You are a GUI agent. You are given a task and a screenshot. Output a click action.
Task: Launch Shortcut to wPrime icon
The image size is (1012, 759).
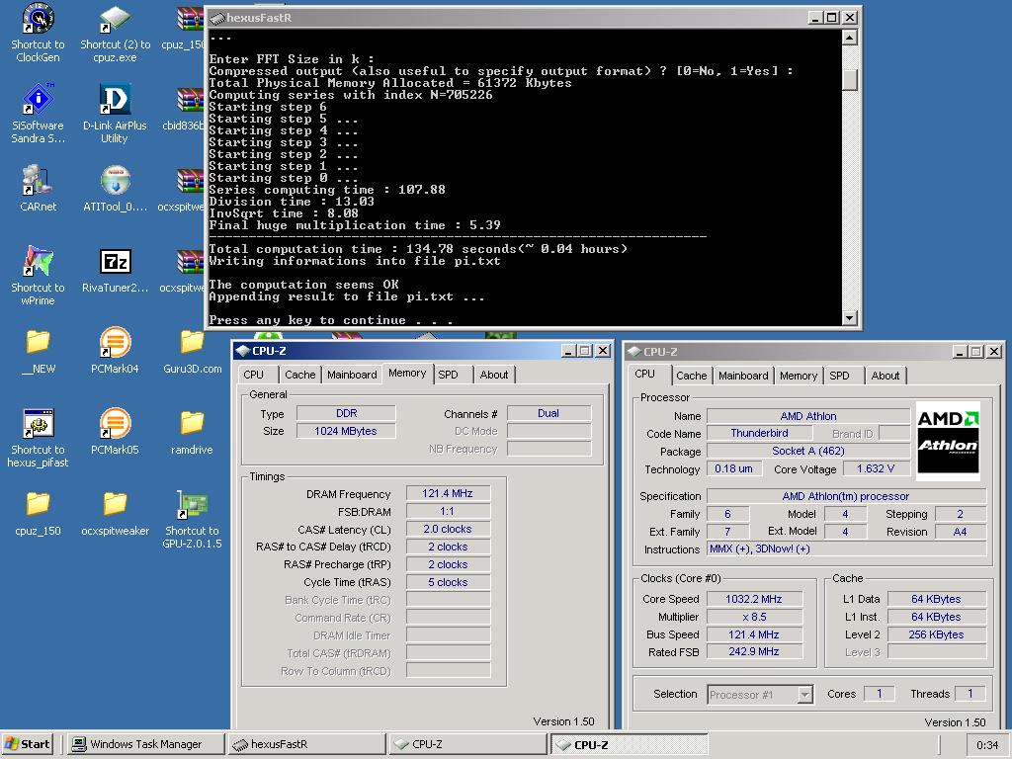coord(38,261)
